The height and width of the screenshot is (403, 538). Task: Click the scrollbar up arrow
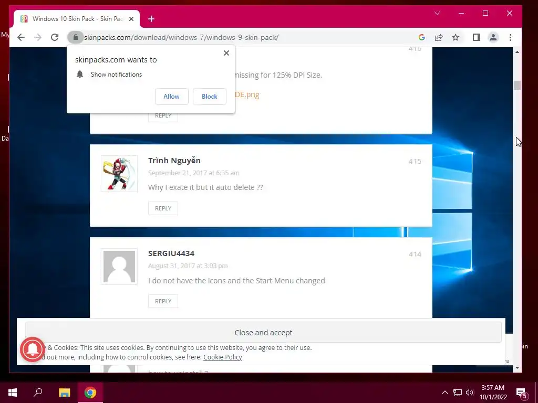click(517, 52)
